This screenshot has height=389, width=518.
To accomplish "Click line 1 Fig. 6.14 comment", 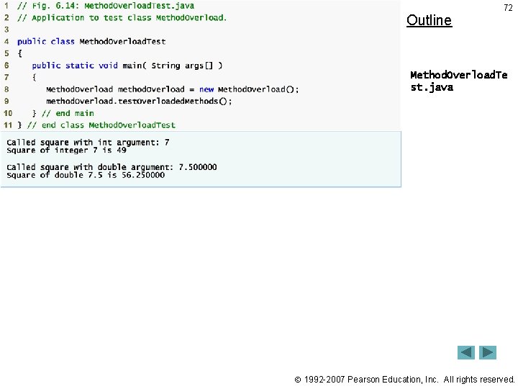I will [106, 6].
